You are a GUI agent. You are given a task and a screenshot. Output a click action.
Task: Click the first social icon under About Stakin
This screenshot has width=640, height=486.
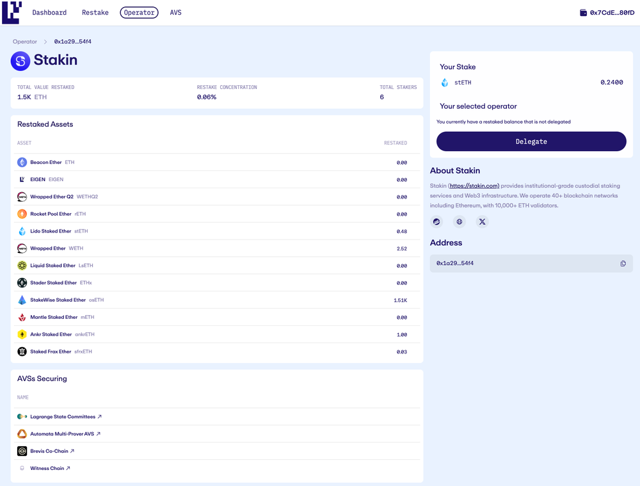pos(436,222)
